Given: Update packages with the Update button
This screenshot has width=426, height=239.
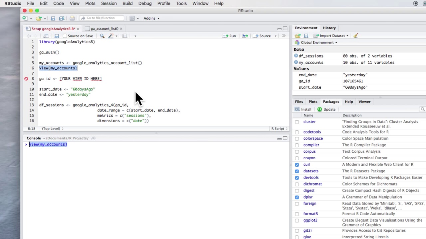Looking at the screenshot, I should click(x=326, y=109).
